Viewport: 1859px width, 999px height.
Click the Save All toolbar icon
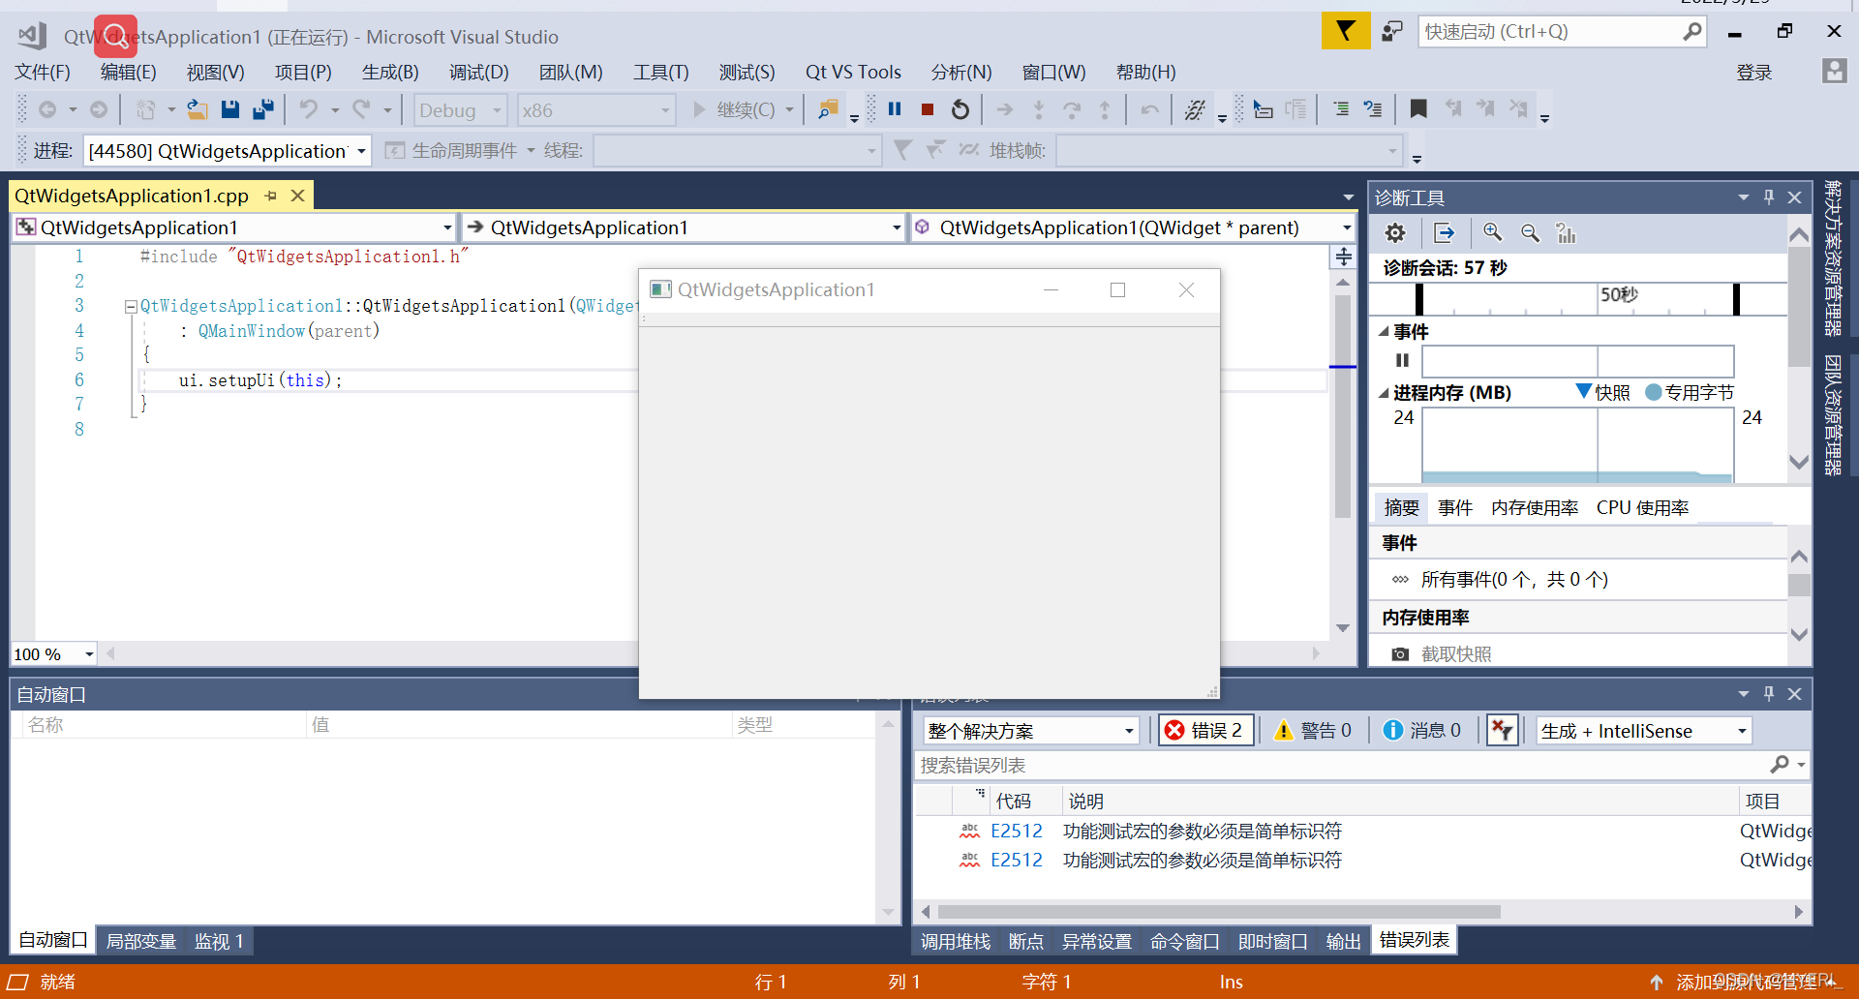click(263, 109)
